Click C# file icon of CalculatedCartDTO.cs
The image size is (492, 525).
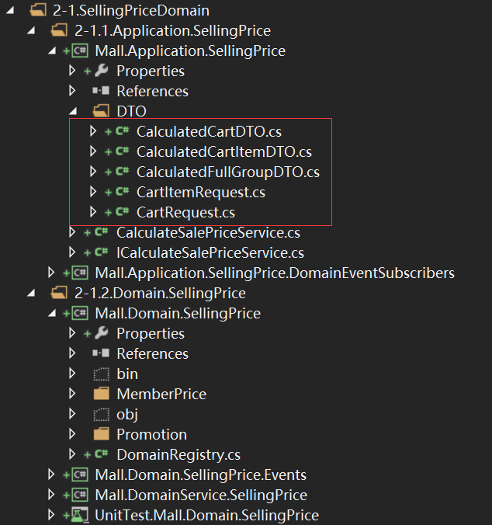(x=123, y=130)
